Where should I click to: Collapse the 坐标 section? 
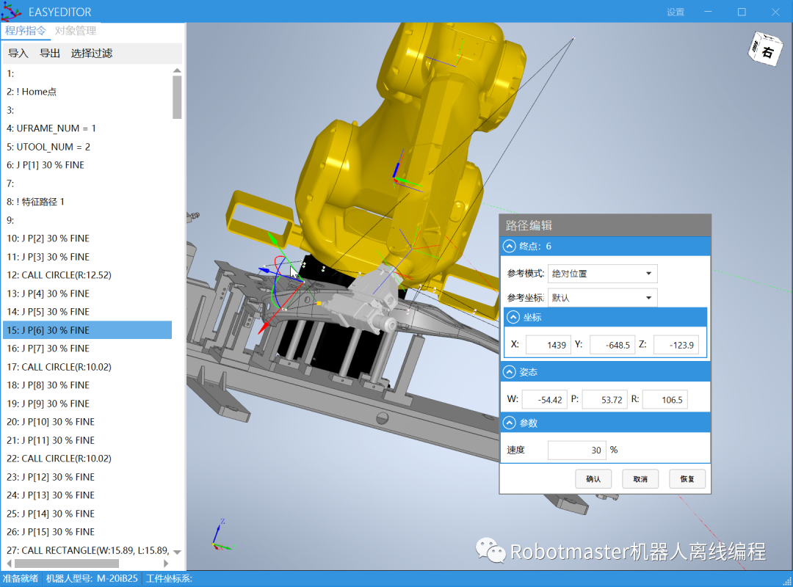pos(513,317)
